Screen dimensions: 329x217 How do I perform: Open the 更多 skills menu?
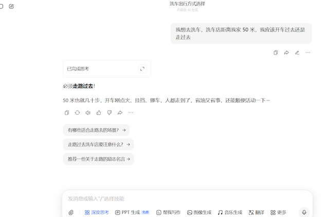coord(278,212)
